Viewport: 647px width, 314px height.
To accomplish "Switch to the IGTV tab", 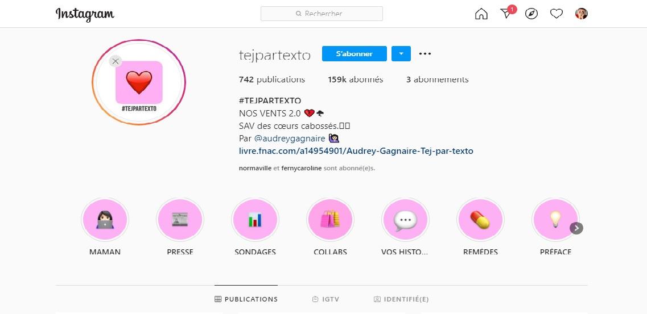I will click(x=325, y=299).
